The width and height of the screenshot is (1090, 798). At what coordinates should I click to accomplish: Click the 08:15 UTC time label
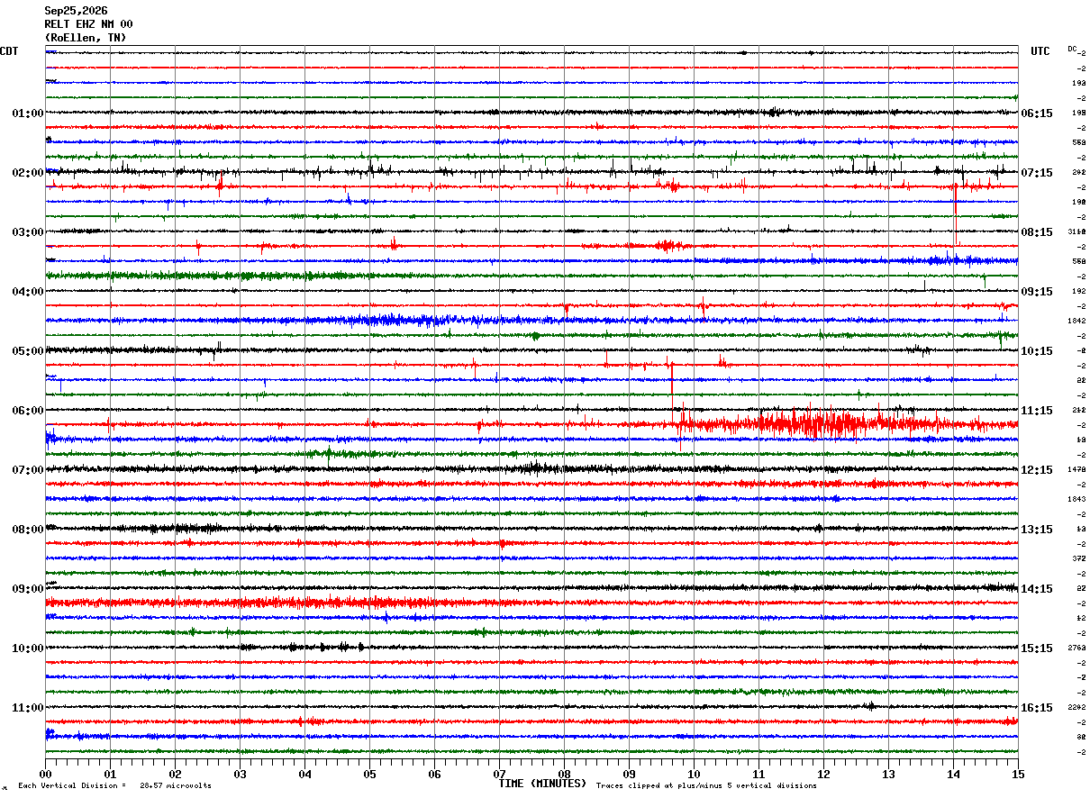point(1037,232)
